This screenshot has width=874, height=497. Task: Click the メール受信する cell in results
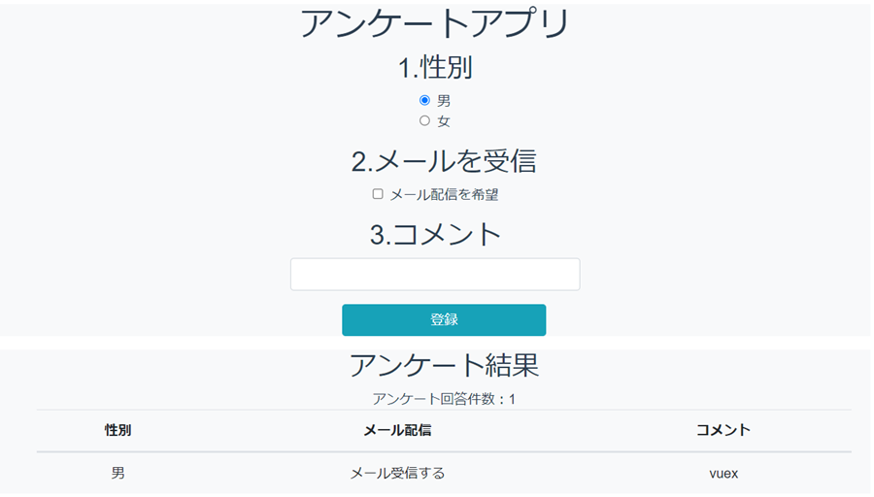[x=397, y=474]
